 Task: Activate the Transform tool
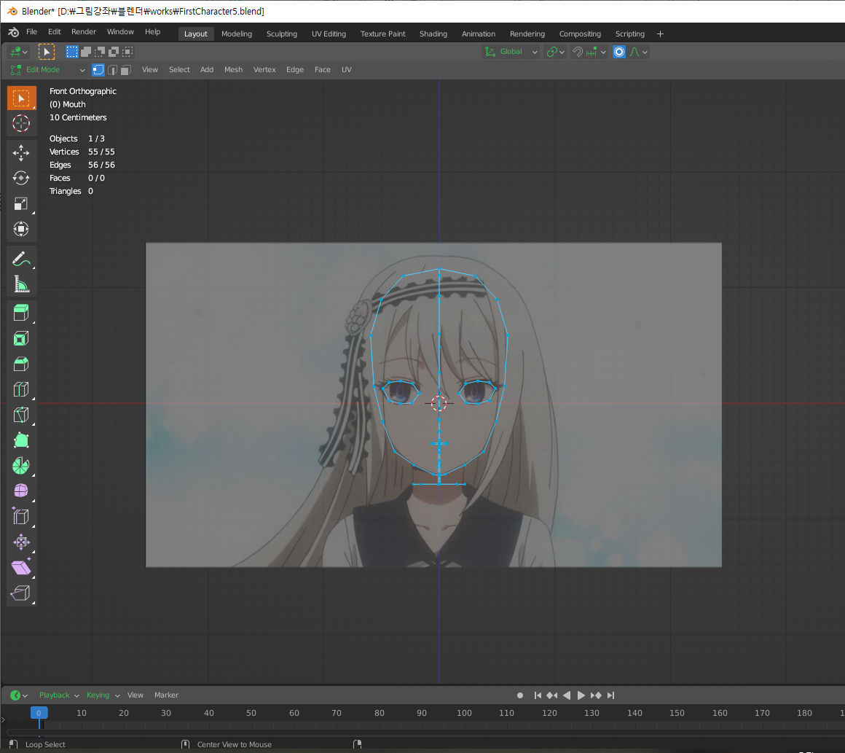22,229
